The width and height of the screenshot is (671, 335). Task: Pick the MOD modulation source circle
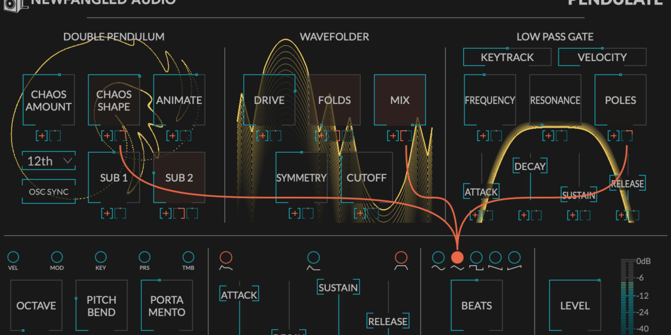click(57, 257)
